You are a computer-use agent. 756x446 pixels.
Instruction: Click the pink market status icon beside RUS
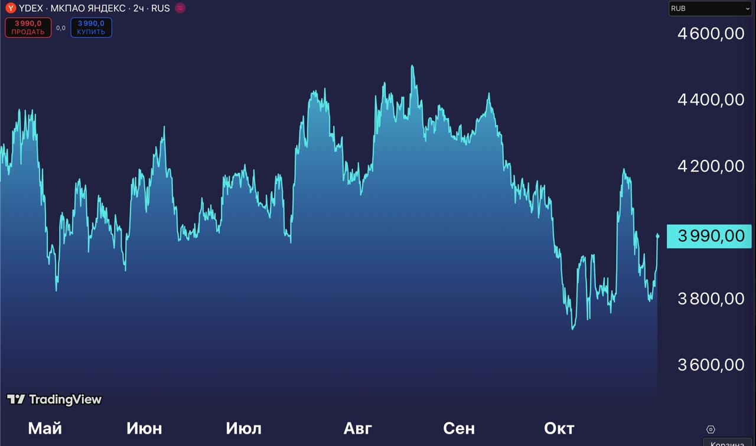(x=180, y=8)
